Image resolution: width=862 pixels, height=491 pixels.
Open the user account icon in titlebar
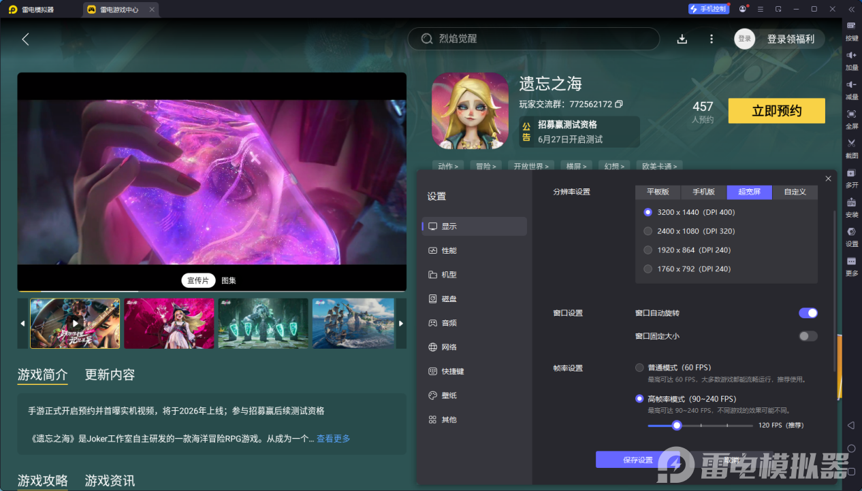(742, 9)
